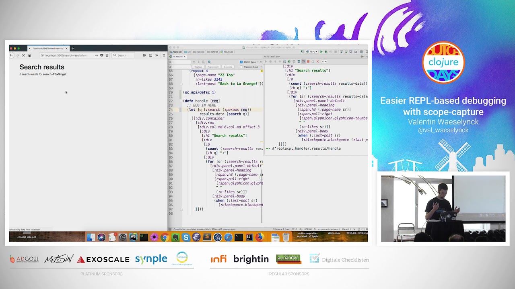Open the clj namespace dropdown in REPL toolbar
The height and width of the screenshot is (289, 515).
(324, 61)
